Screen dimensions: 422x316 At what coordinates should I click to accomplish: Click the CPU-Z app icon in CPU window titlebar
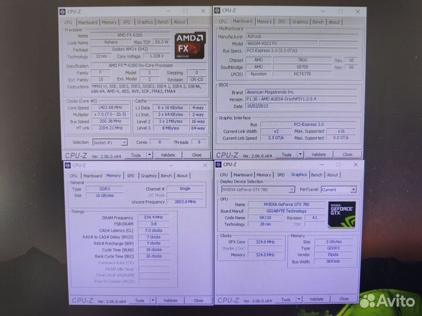click(63, 12)
